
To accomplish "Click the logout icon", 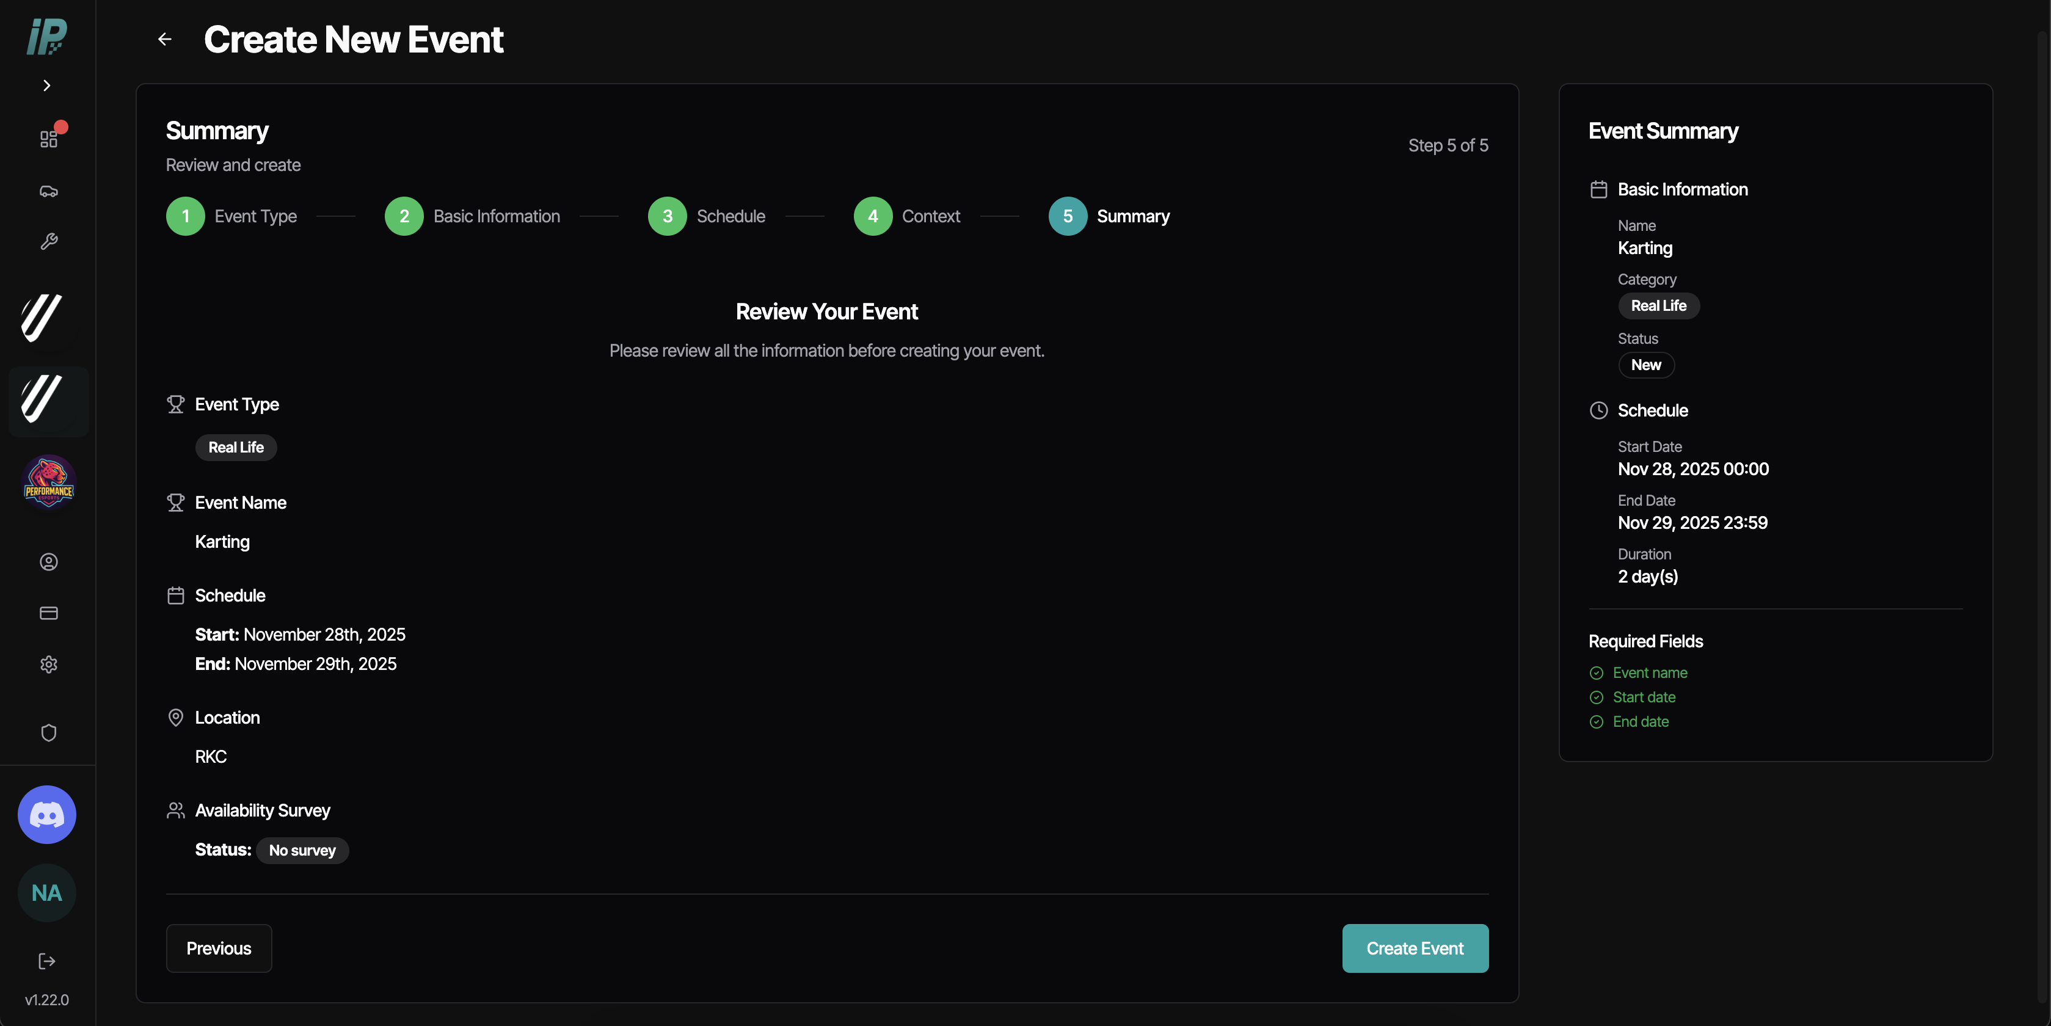I will tap(47, 961).
